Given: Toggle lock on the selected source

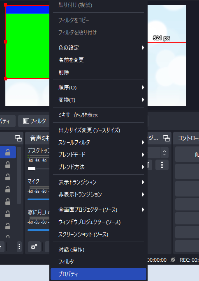Looking at the screenshot, I should [8, 152].
